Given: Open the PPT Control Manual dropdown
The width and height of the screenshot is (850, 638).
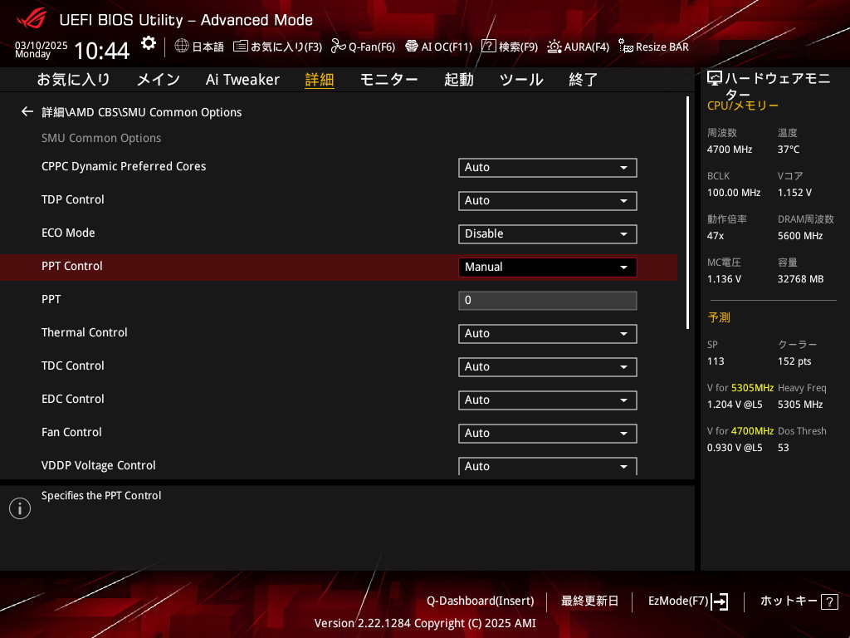Looking at the screenshot, I should [548, 267].
